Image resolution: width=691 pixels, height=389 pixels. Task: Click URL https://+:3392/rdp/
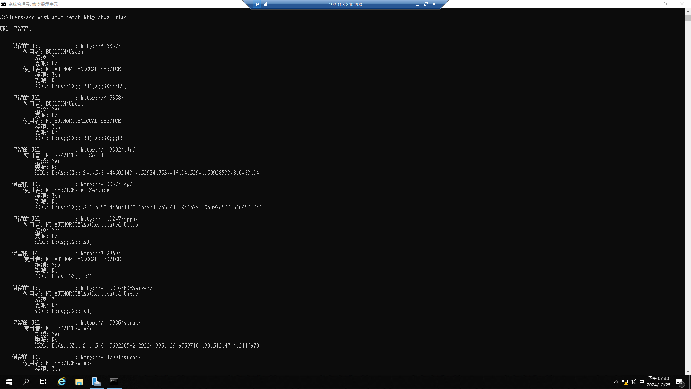click(x=108, y=150)
